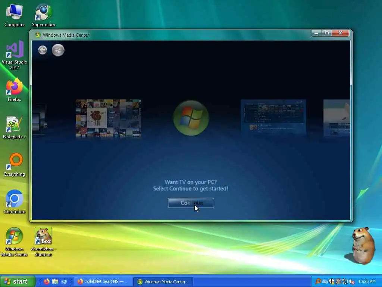Go back using the Media Center back arrow

click(43, 50)
